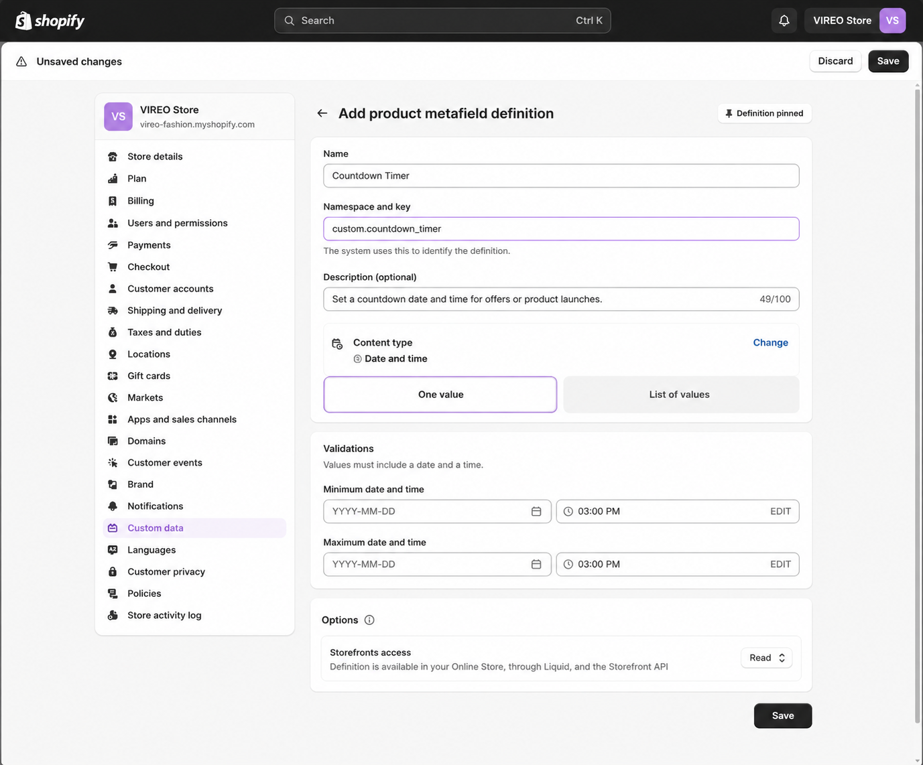Click the Customer accounts icon
The width and height of the screenshot is (923, 765).
point(113,289)
